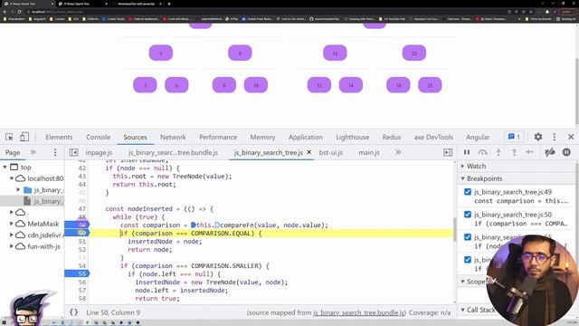
Task: Go back using the browser back arrow
Action: pyautogui.click(x=5, y=12)
